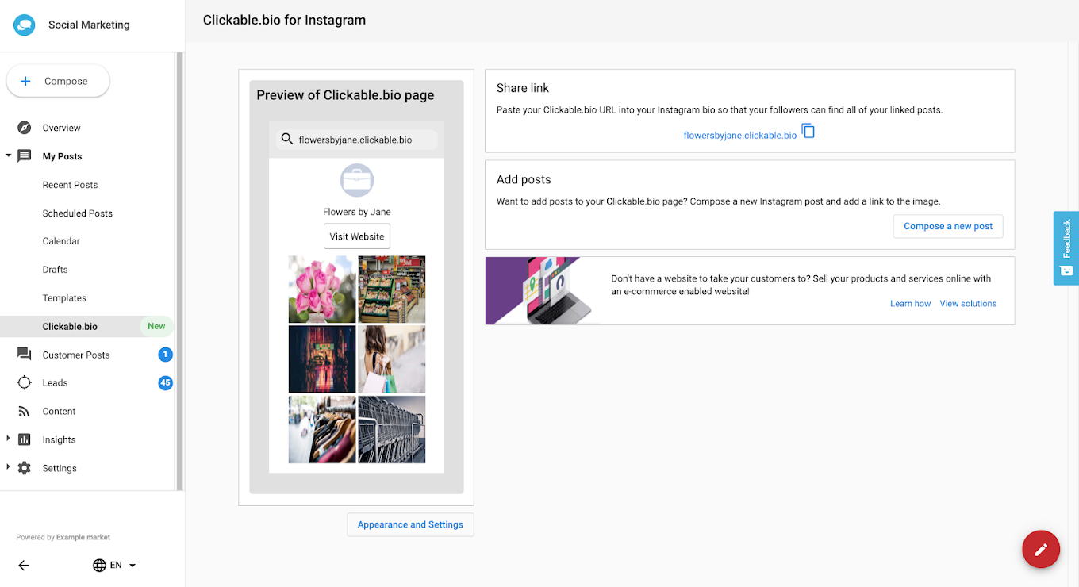Click the Learn how link
1079x587 pixels.
[x=910, y=304]
